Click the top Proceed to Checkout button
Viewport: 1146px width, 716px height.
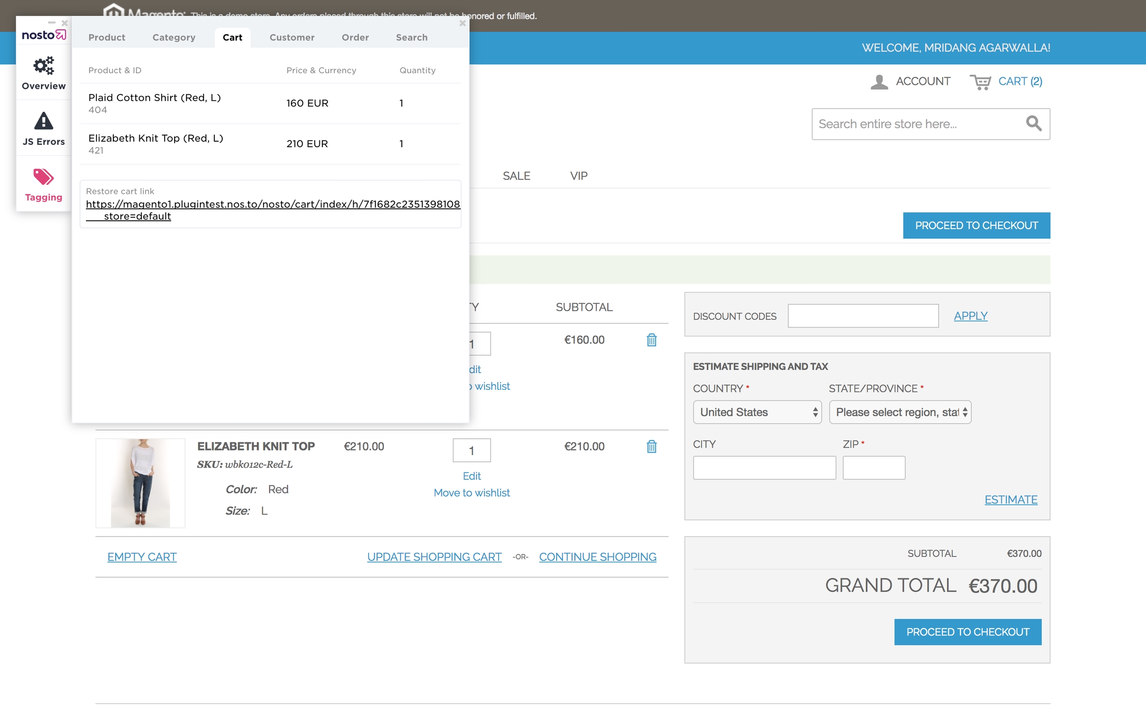[x=976, y=226]
